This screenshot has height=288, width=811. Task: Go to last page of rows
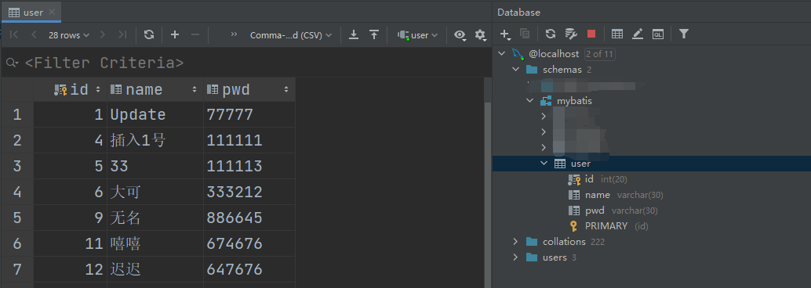click(122, 34)
